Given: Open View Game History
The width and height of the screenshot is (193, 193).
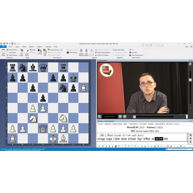Looking at the screenshot, I should 136,55.
